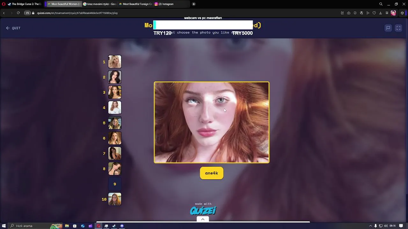Open Windows notification center
The image size is (408, 229).
(x=401, y=226)
